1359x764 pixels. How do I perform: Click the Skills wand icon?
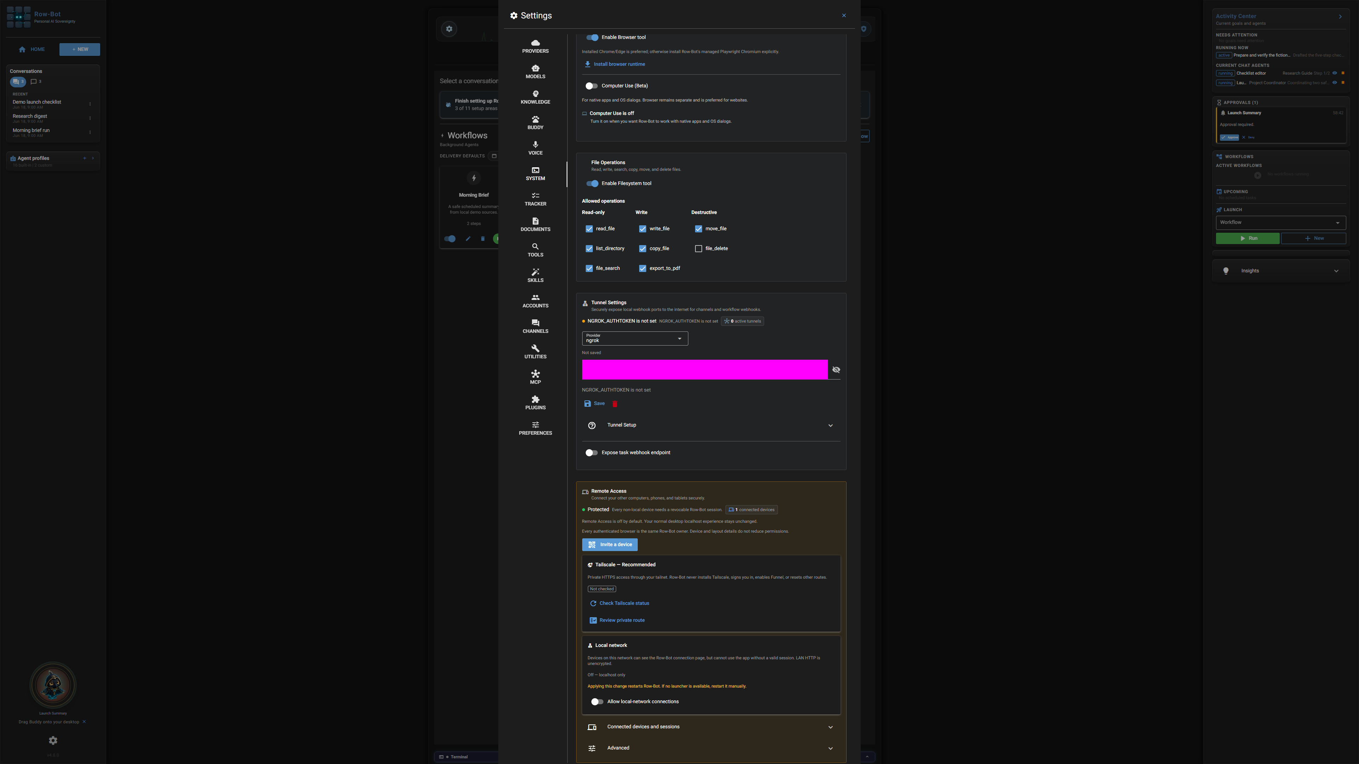[x=535, y=272]
